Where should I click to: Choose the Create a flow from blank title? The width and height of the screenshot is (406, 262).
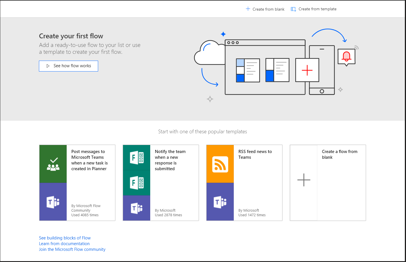pos(340,154)
